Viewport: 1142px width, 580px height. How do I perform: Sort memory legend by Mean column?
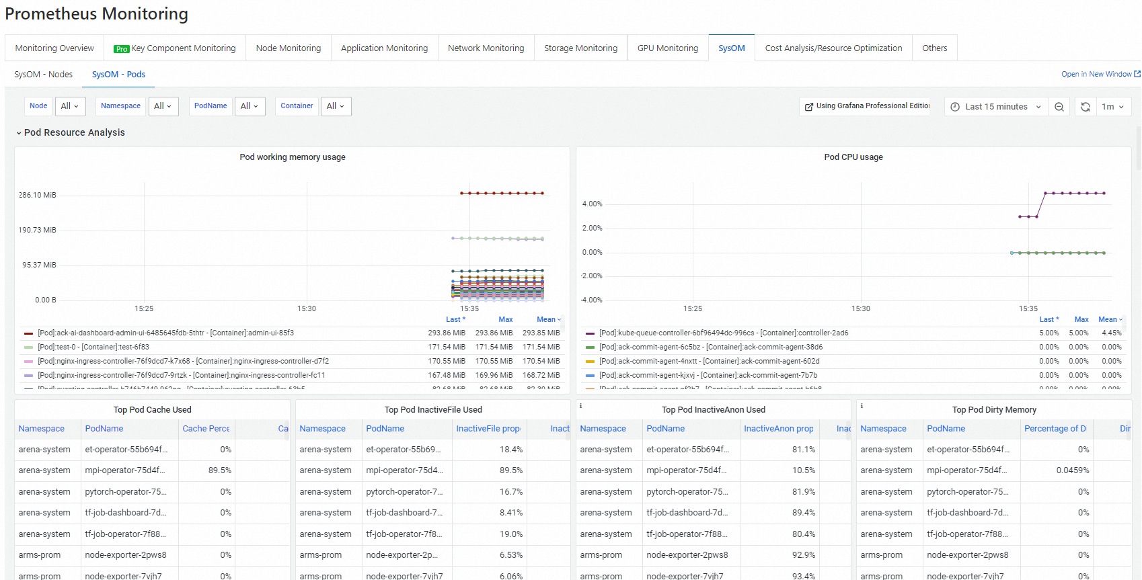point(547,320)
